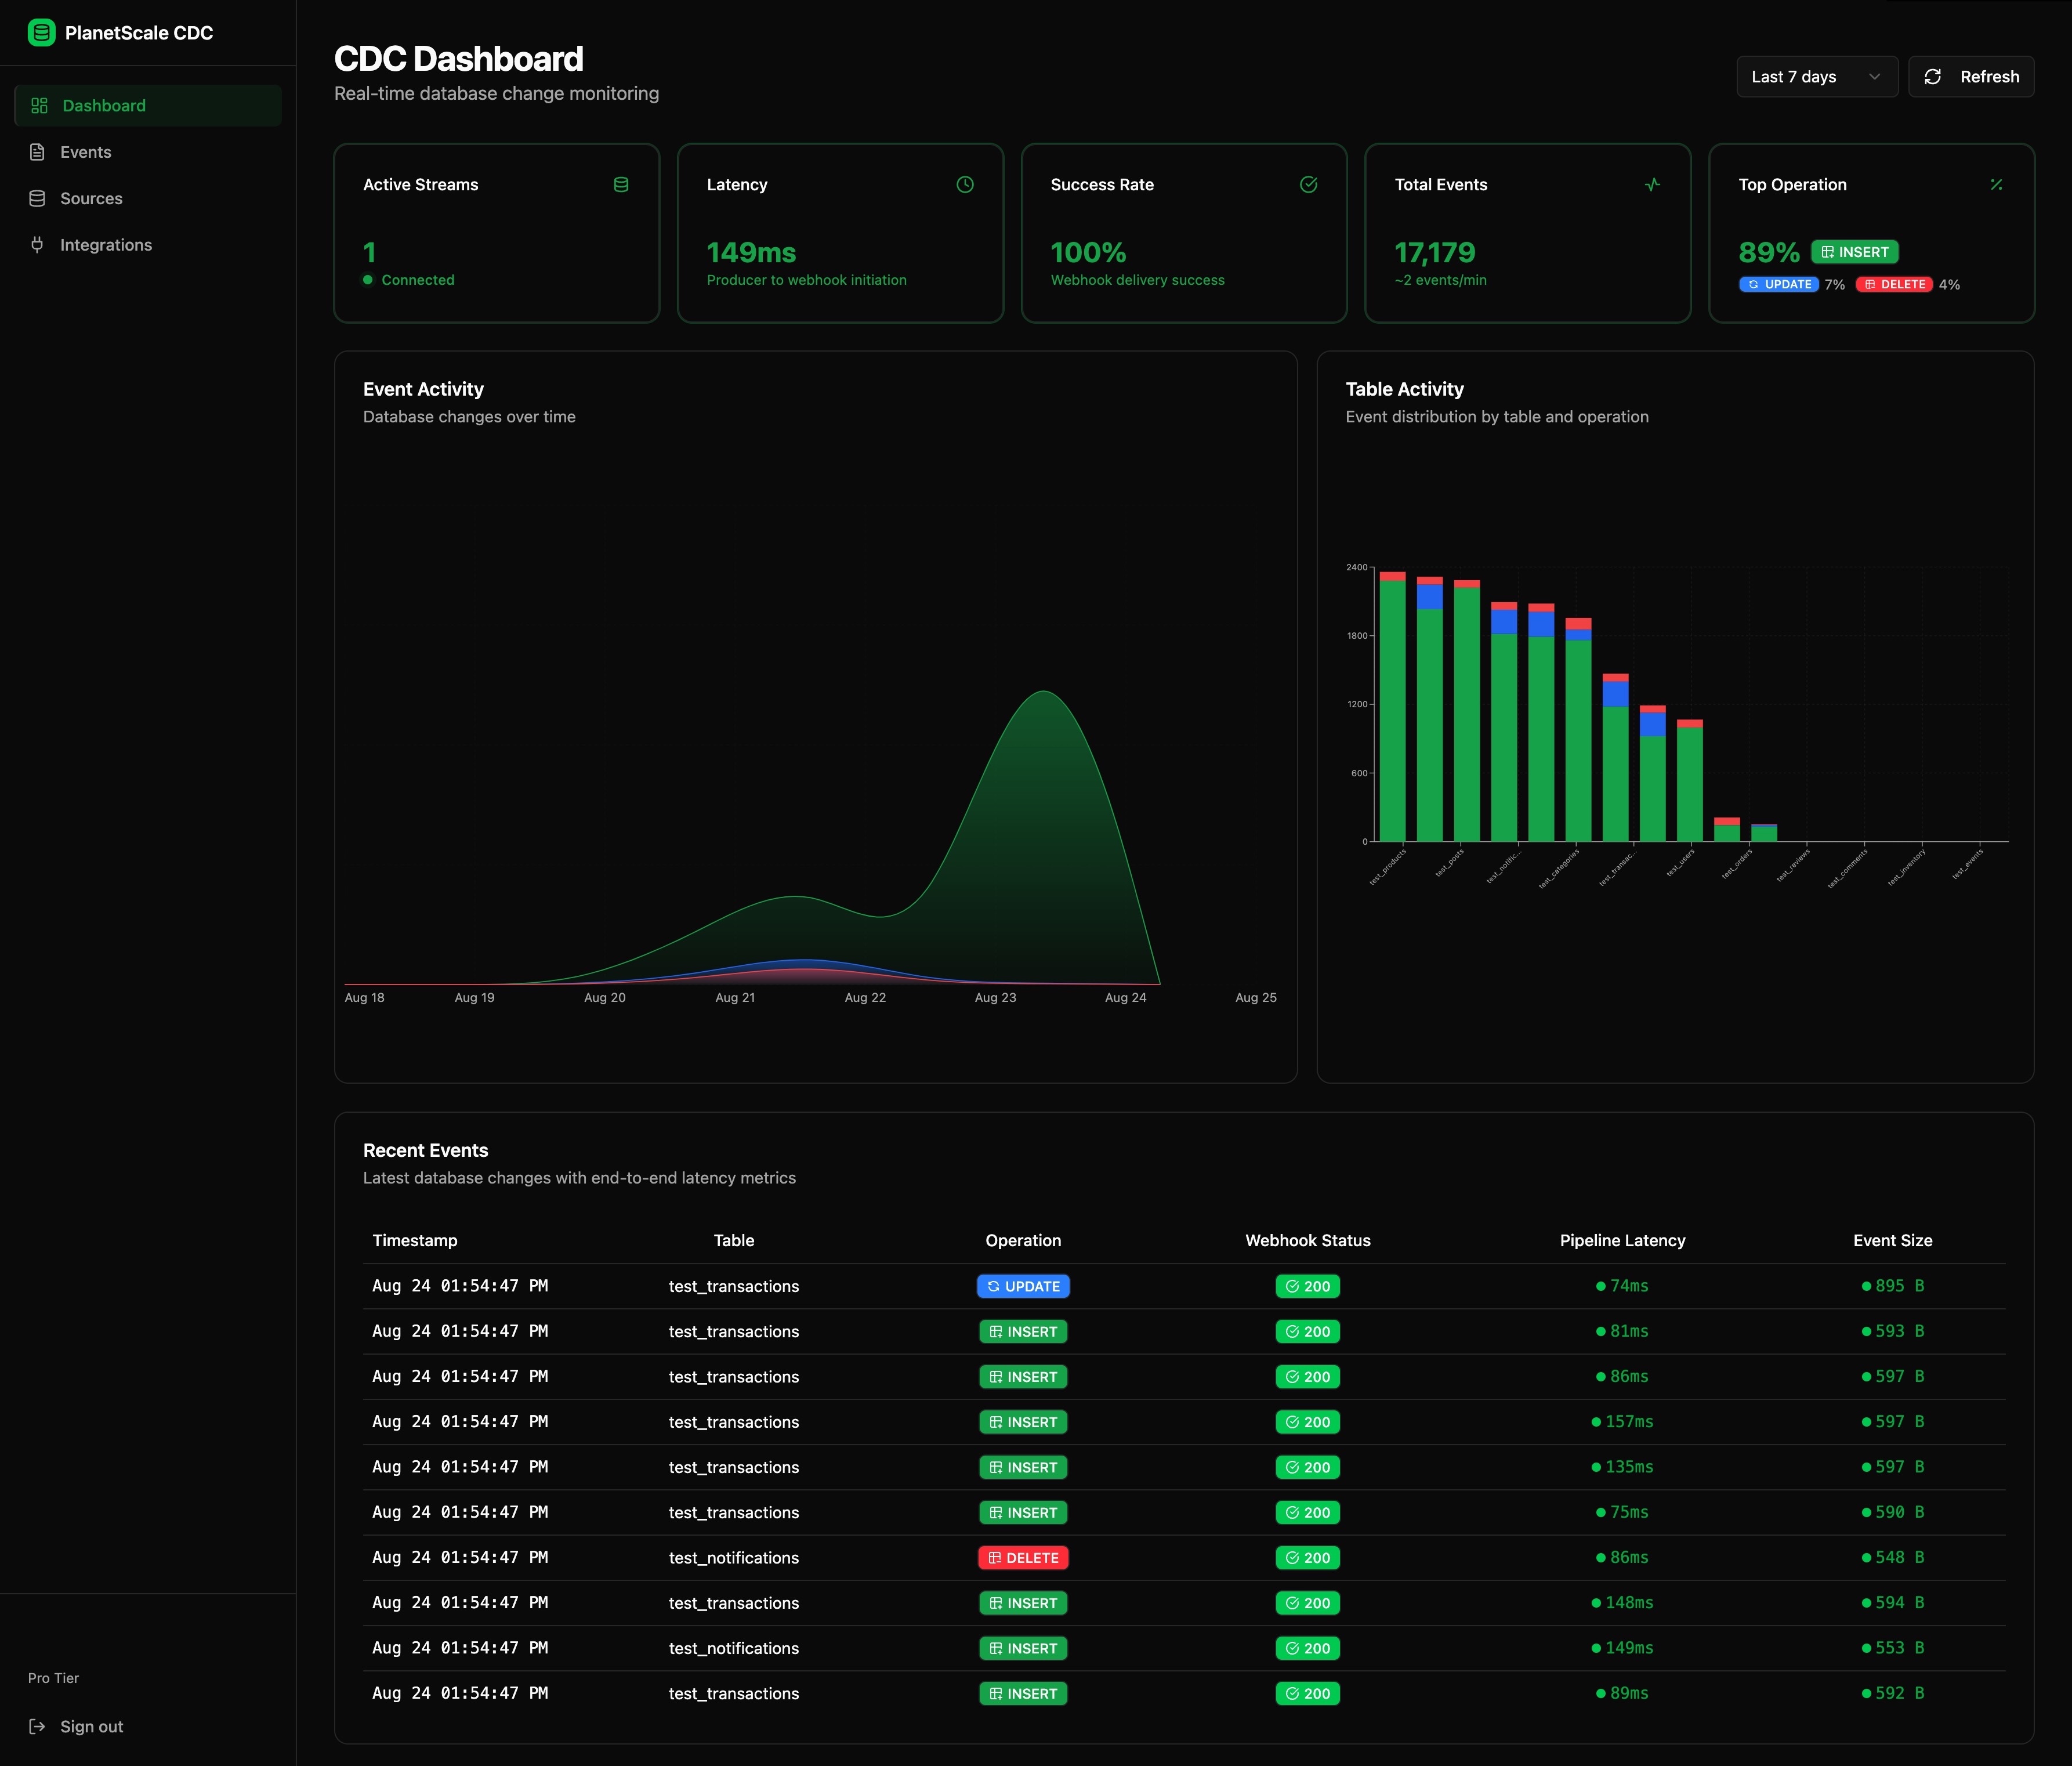Click the Sources database icon in sidebar

[x=38, y=198]
